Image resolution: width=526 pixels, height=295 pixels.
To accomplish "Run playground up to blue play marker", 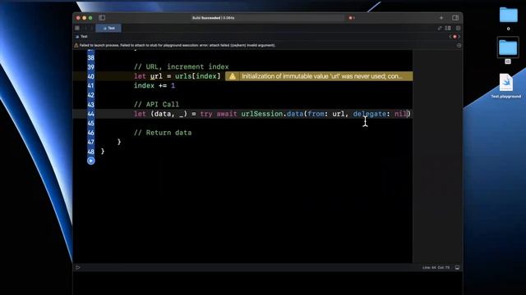I will [x=91, y=161].
